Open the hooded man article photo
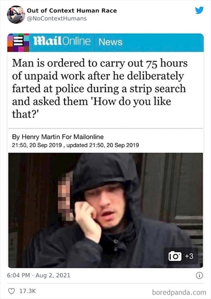Screen dimensions: 211x299 [106, 210]
